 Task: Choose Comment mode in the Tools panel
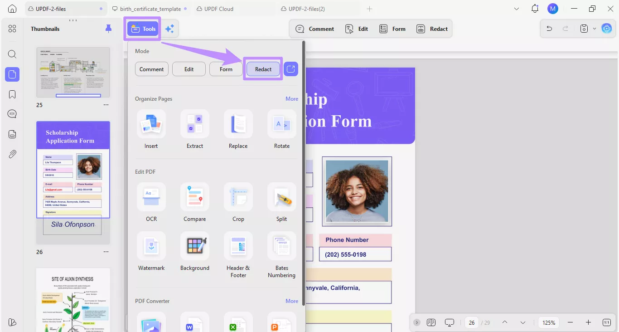pyautogui.click(x=152, y=69)
